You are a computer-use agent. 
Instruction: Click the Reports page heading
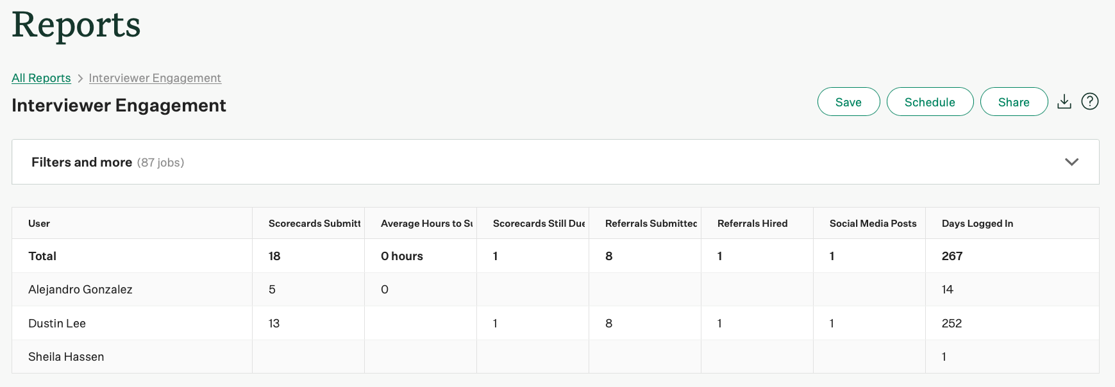(x=76, y=26)
